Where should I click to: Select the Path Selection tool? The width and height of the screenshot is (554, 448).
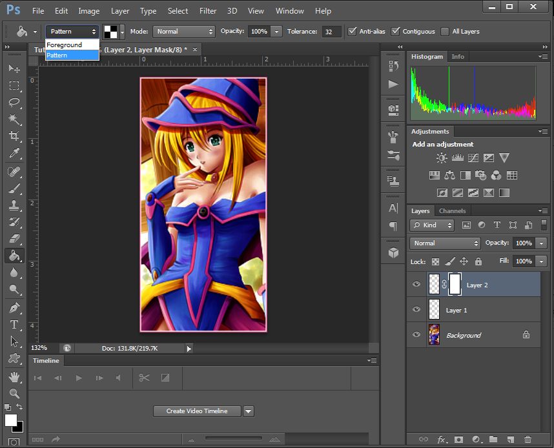14,341
